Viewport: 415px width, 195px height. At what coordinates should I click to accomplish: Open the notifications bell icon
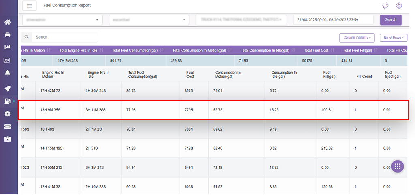click(7, 73)
